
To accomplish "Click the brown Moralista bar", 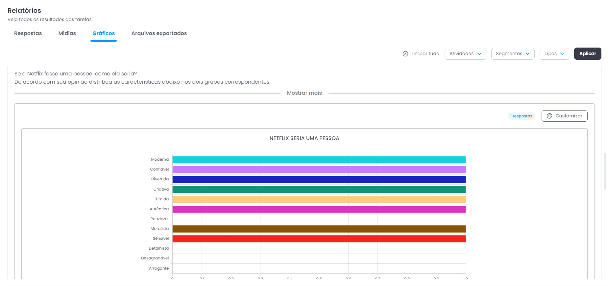I will coord(319,229).
